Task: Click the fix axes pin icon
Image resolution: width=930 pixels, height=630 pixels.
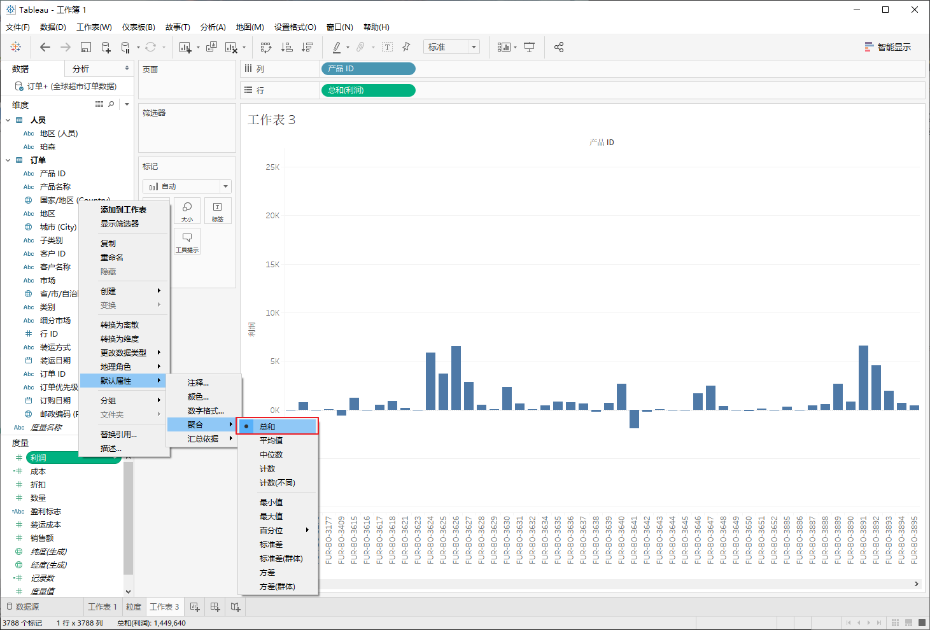Action: coord(406,47)
